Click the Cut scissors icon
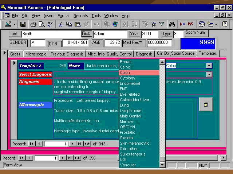 pos(60,24)
